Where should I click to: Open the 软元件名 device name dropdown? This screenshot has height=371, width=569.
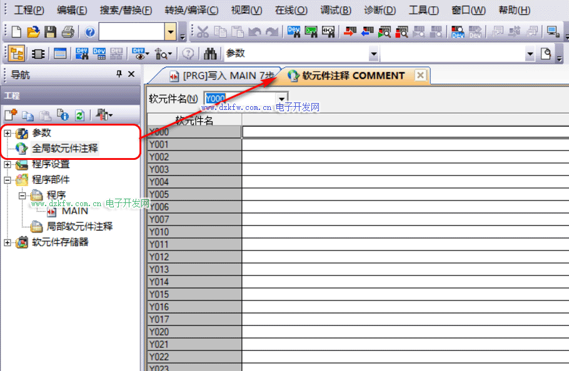tap(282, 99)
